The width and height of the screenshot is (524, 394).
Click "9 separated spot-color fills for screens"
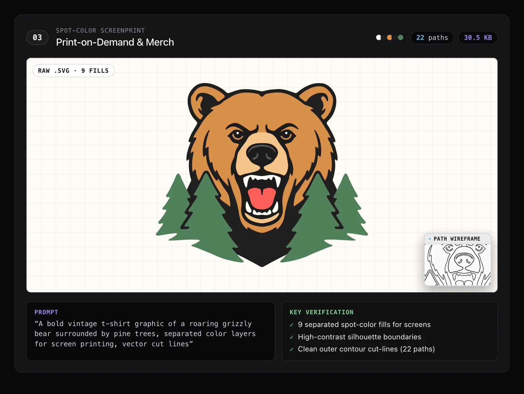[x=364, y=325]
